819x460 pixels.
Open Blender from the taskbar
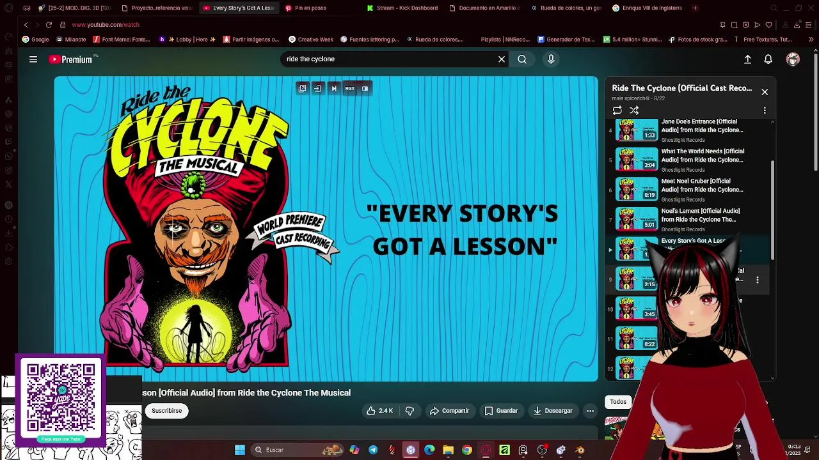[x=580, y=450]
